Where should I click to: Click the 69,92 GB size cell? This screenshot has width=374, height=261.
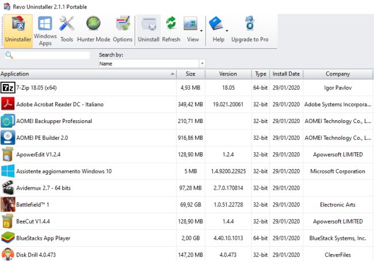tap(190, 205)
